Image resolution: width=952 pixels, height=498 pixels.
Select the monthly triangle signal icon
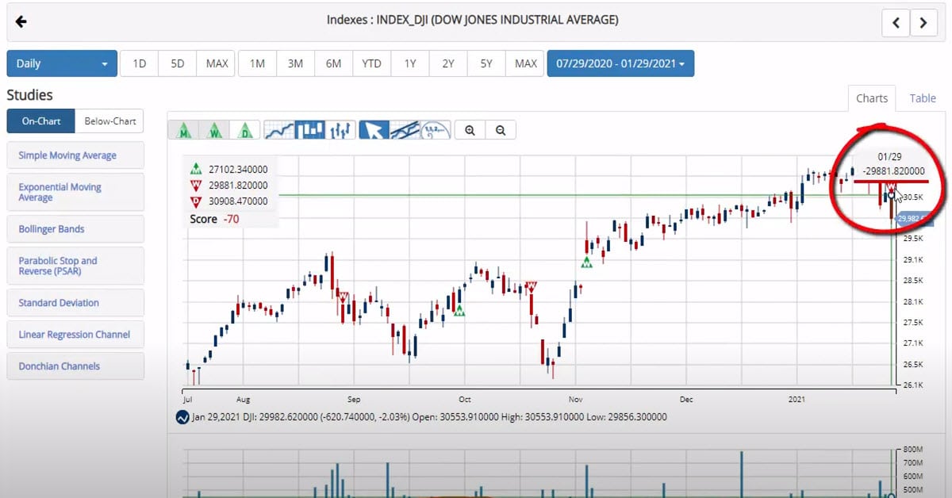tap(184, 130)
